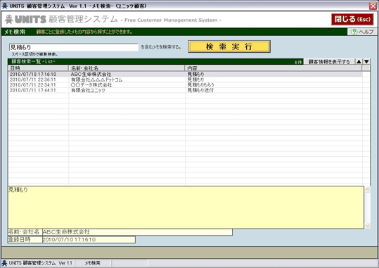Click the title bar application icon
This screenshot has width=379, height=268.
point(4,6)
